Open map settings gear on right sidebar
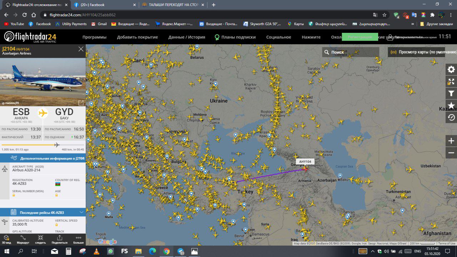Image resolution: width=457 pixels, height=257 pixels. [x=451, y=69]
